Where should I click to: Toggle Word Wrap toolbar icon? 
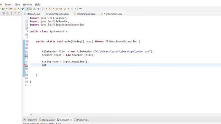point(30,9)
